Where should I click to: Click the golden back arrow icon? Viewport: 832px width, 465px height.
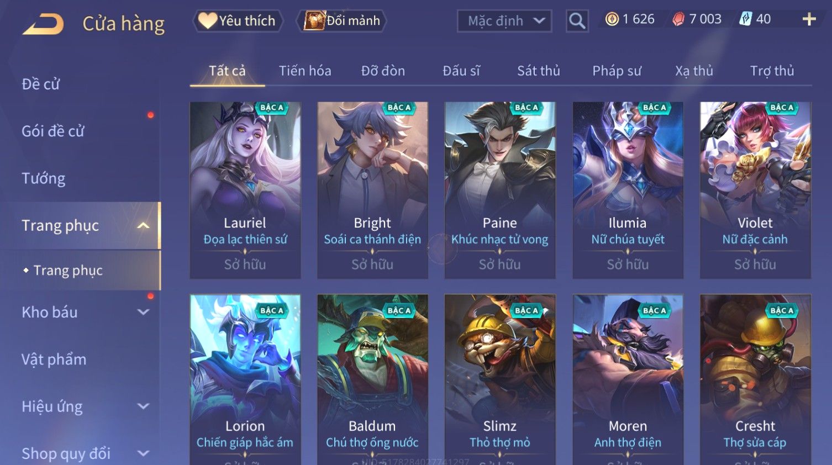(x=43, y=24)
